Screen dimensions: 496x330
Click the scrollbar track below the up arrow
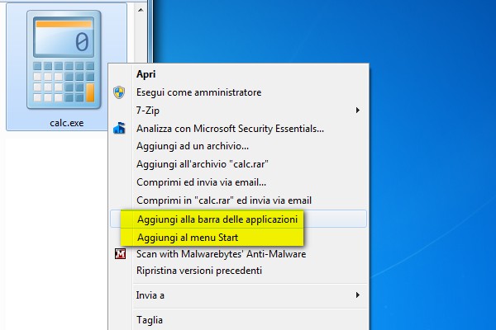tap(141, 38)
